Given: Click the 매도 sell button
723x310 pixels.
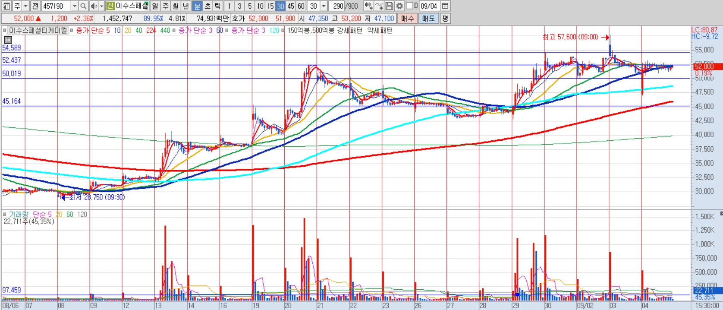Looking at the screenshot, I should coord(428,19).
